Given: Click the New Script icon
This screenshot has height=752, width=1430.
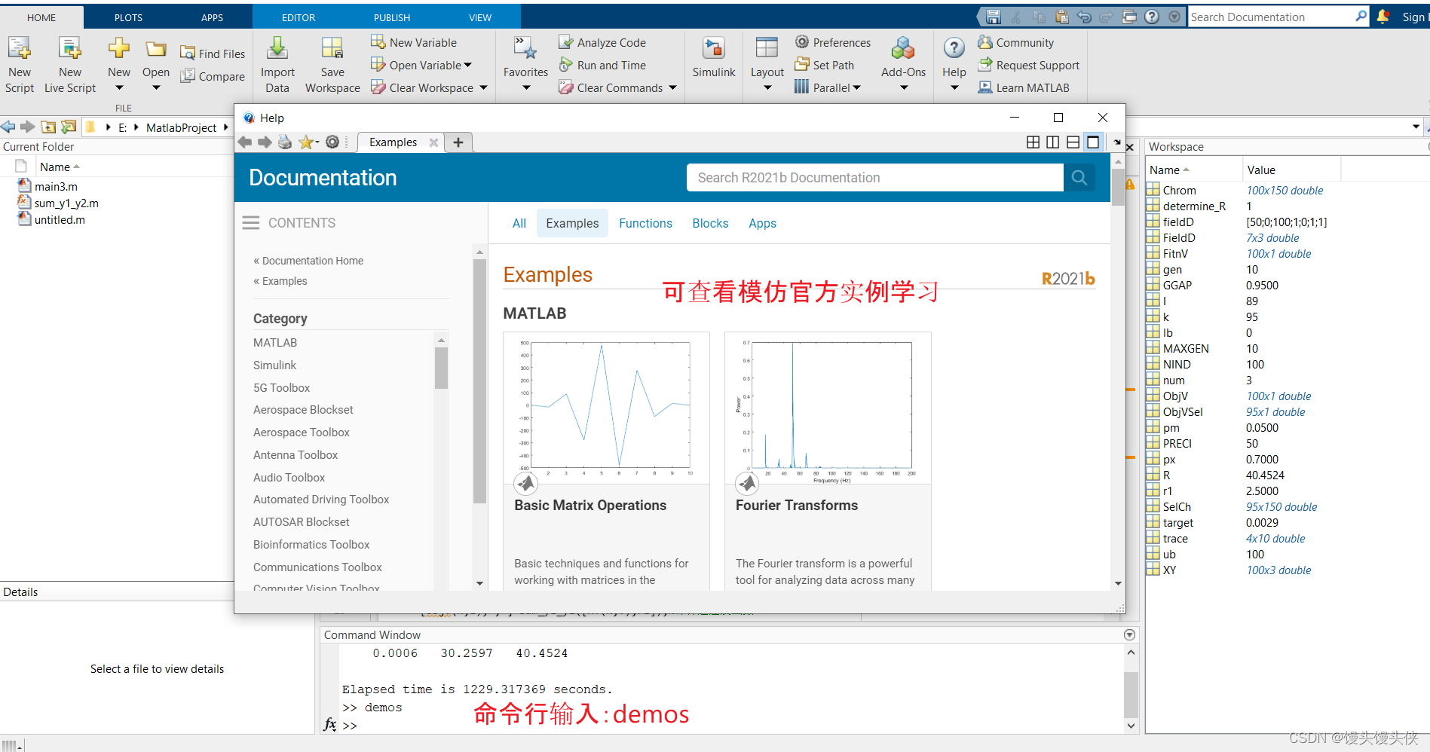Looking at the screenshot, I should click(x=20, y=49).
